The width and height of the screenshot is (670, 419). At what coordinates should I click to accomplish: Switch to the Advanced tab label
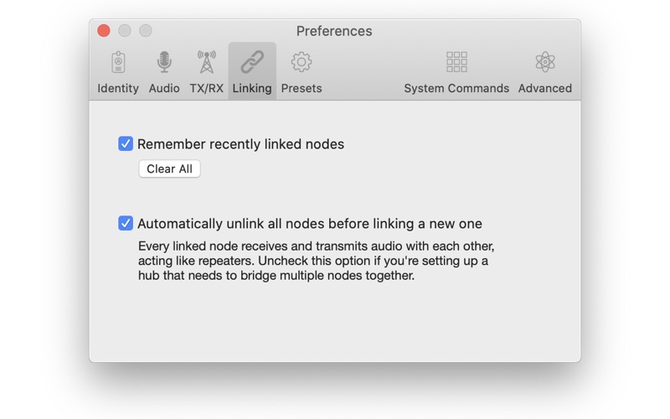pyautogui.click(x=545, y=88)
